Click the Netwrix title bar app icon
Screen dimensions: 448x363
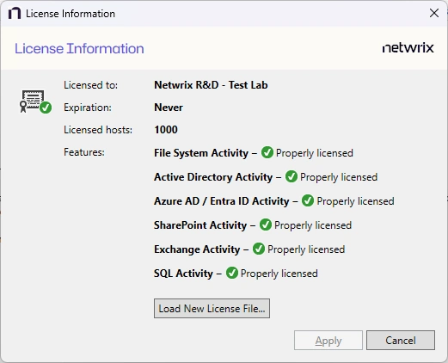[x=15, y=13]
